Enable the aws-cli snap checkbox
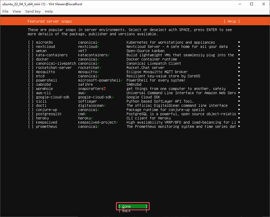The image size is (270, 217). [31, 93]
